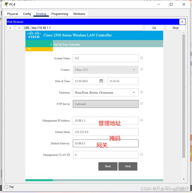The height and width of the screenshot is (193, 192).
Task: Click help icon beside System Name
Action: click(x=141, y=58)
